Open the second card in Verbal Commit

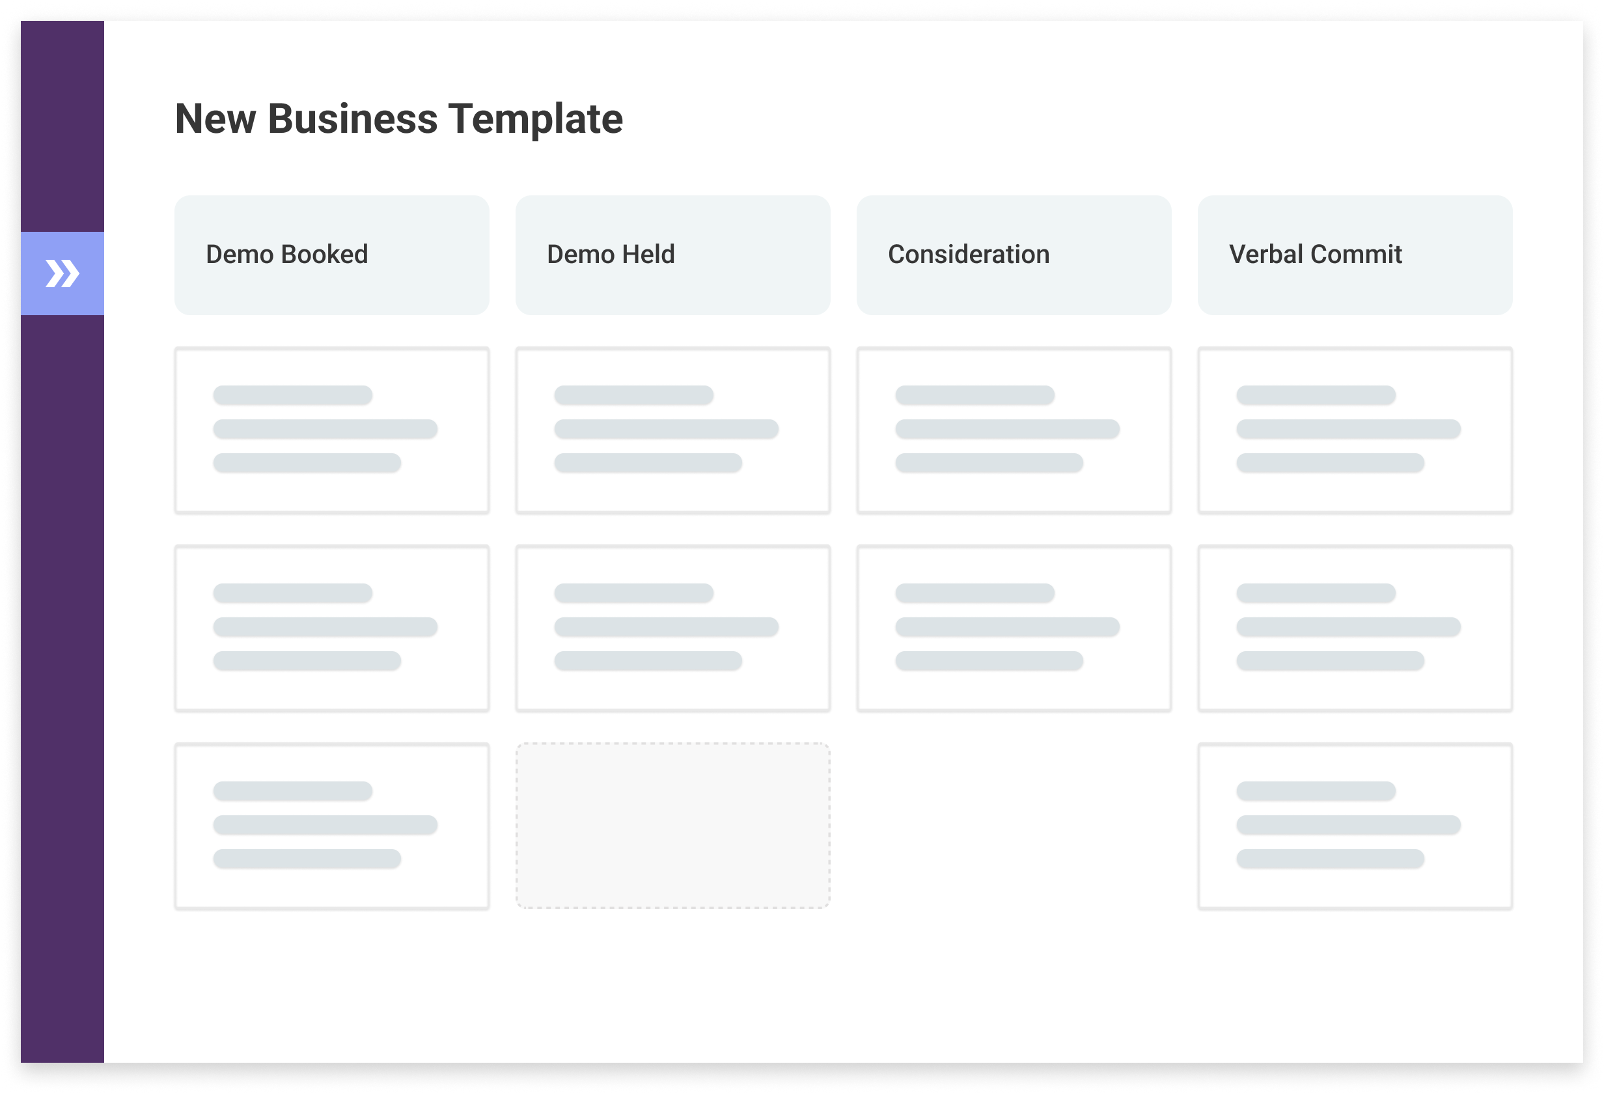pos(1354,628)
